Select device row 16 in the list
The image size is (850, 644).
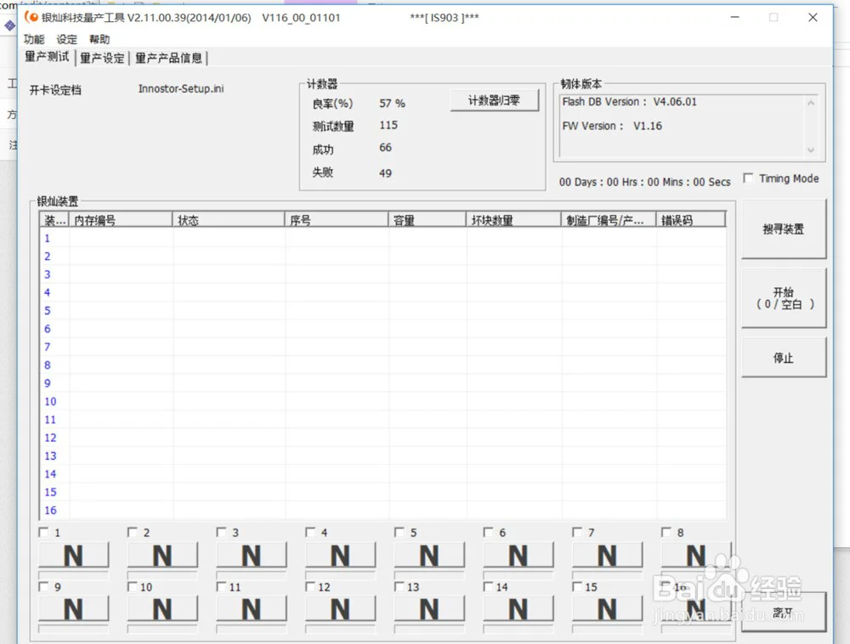[x=383, y=511]
